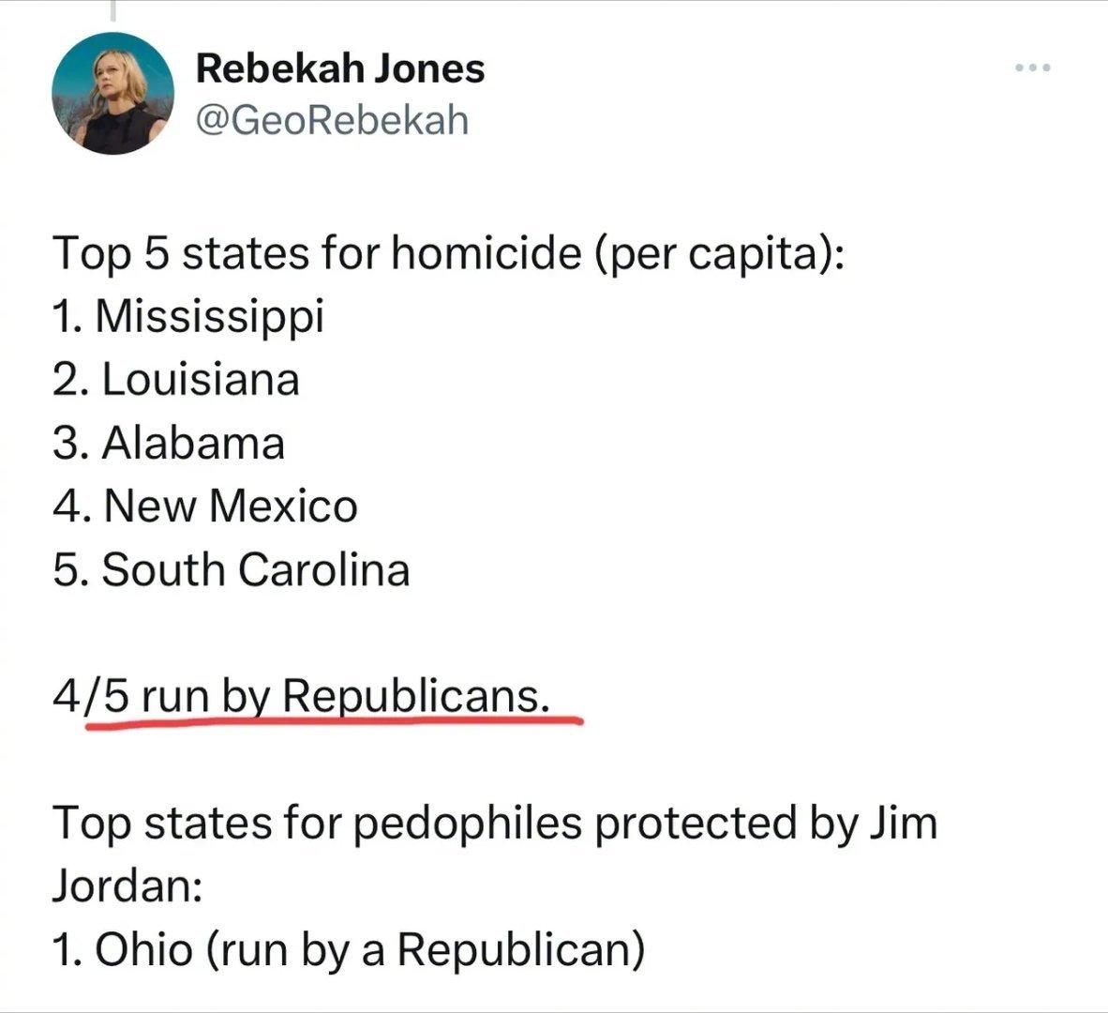Open the @GeoRebekah handle link

[x=332, y=119]
